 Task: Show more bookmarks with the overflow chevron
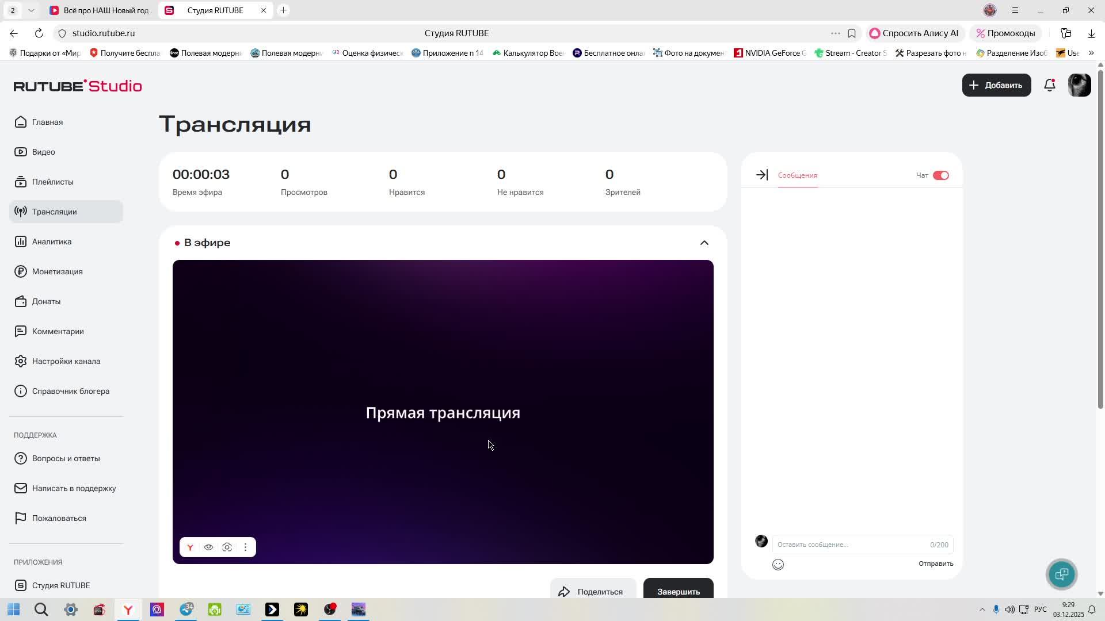click(x=1091, y=53)
